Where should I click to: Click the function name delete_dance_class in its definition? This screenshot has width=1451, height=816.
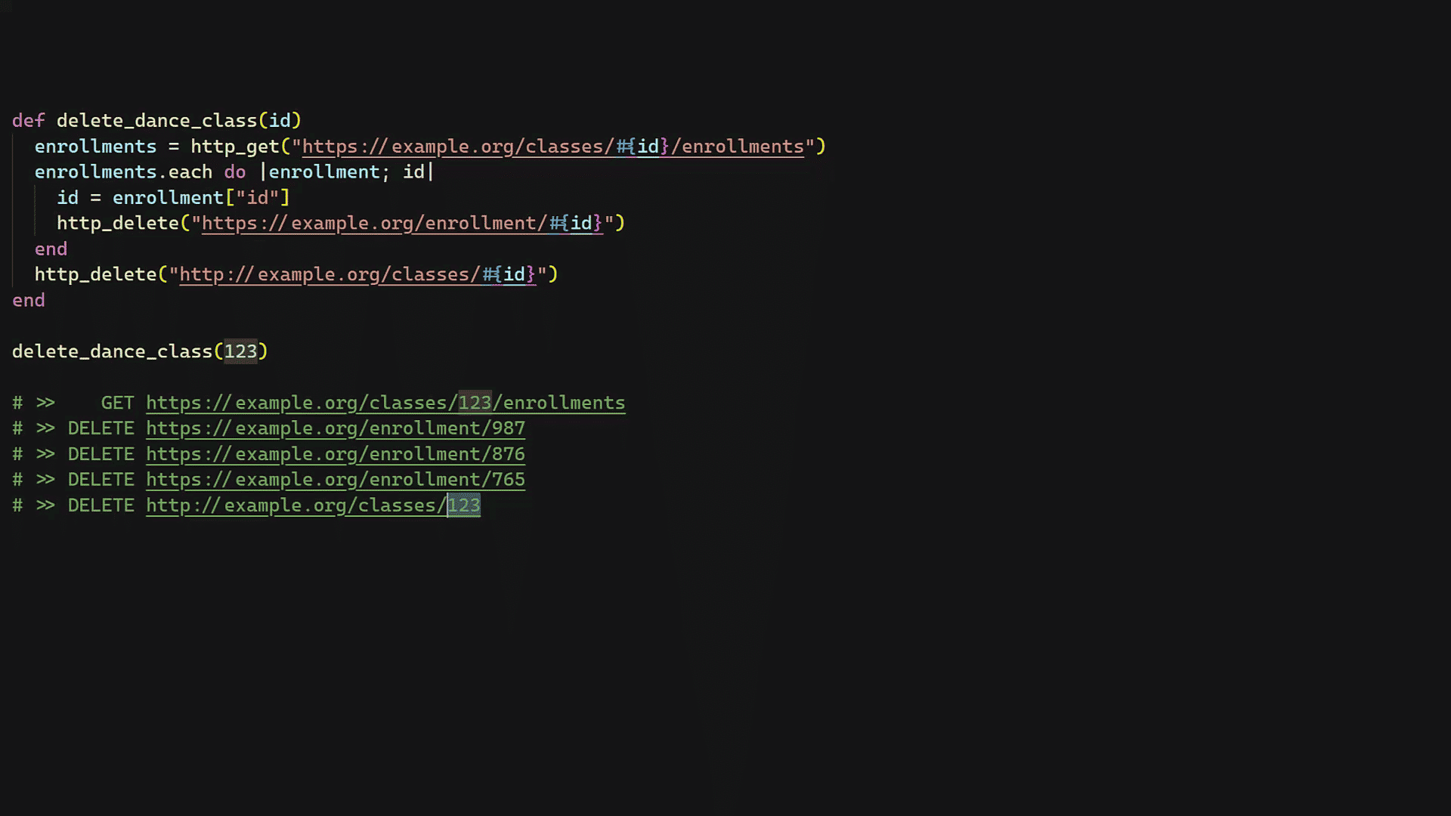pyautogui.click(x=155, y=120)
